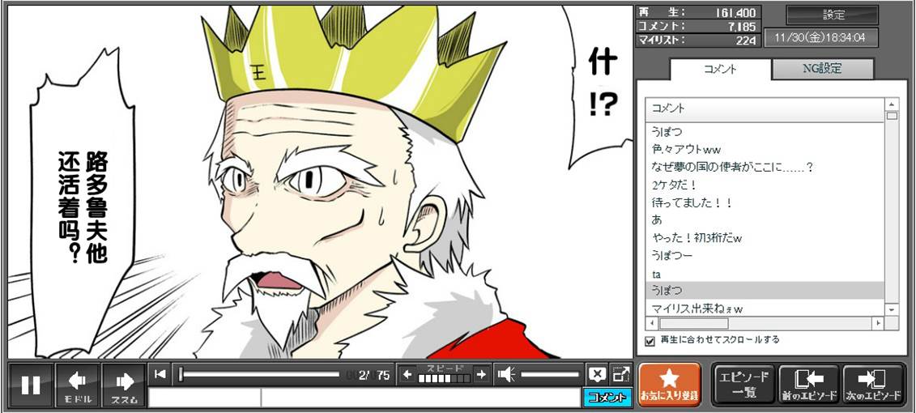Jump to first page icon
Viewport: 916px width, 413px height.
[160, 374]
